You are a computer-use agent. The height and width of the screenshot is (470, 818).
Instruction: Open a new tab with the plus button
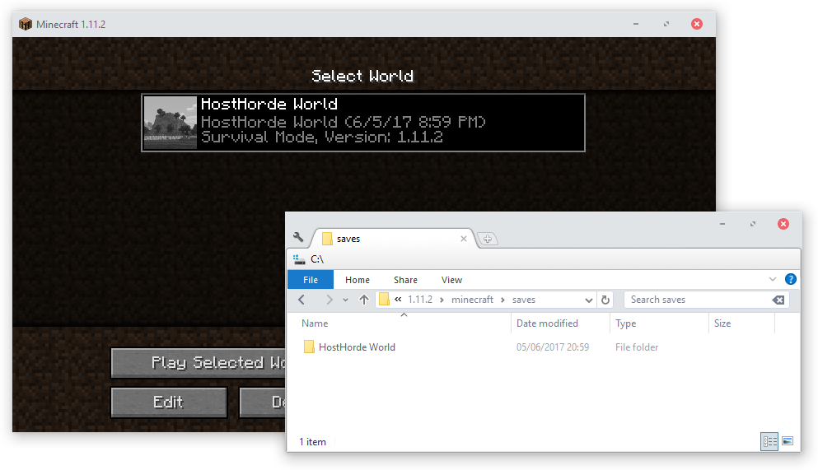pos(487,239)
